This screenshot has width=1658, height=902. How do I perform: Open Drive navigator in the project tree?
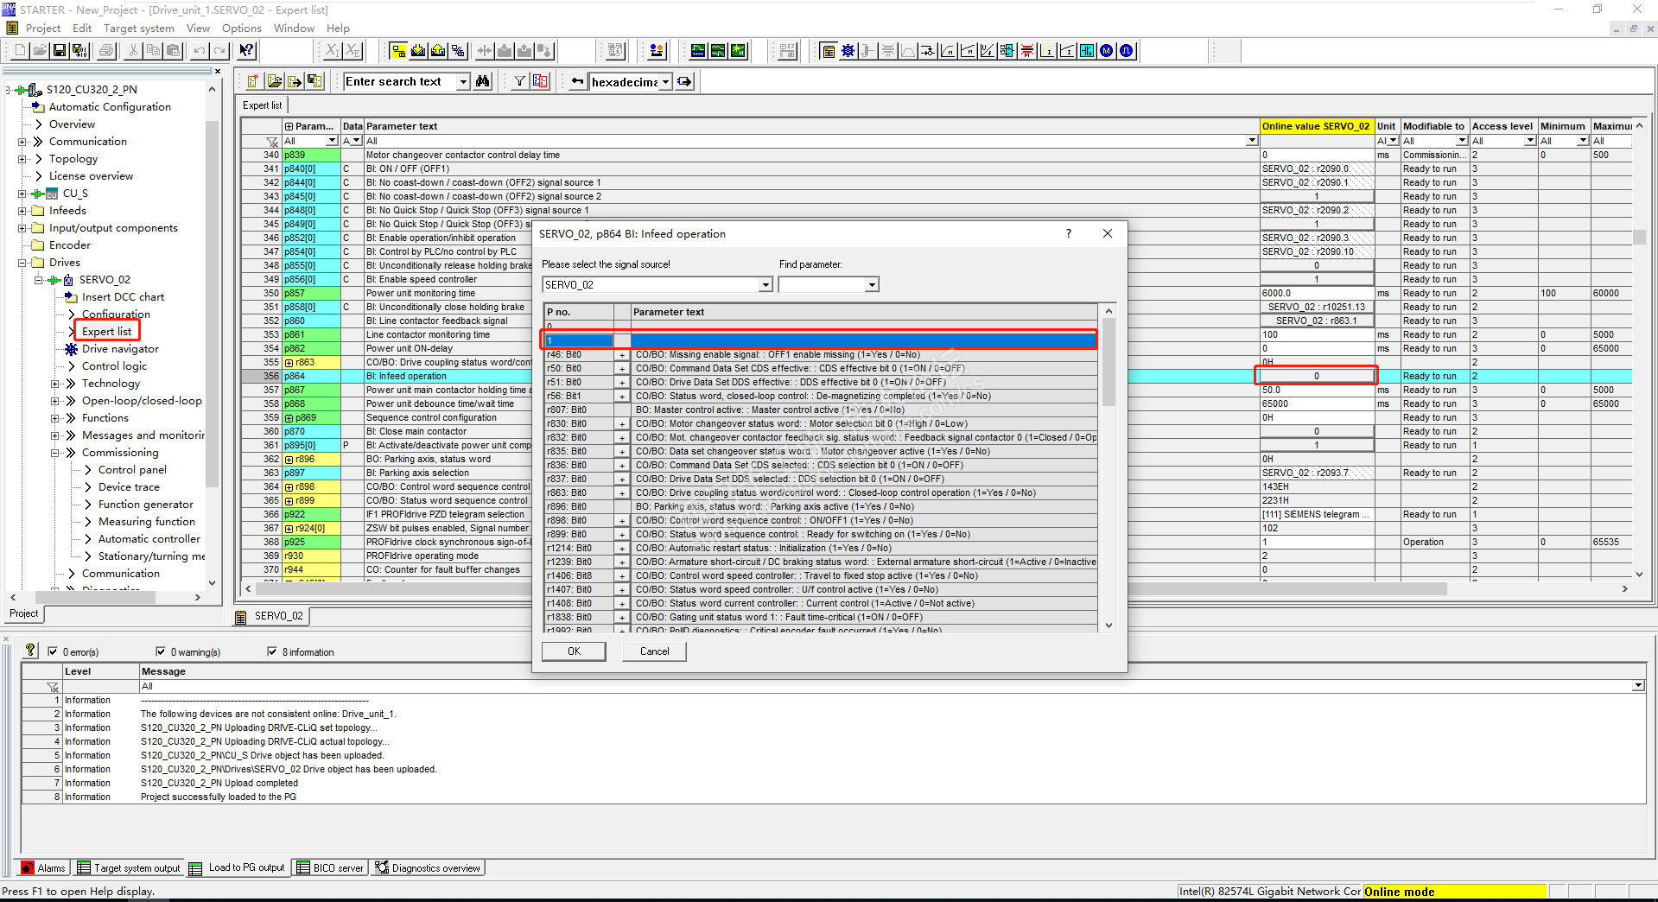pyautogui.click(x=120, y=349)
